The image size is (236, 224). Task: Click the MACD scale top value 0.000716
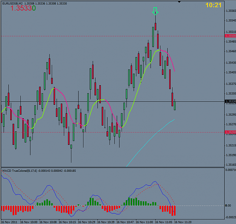pos(231,170)
